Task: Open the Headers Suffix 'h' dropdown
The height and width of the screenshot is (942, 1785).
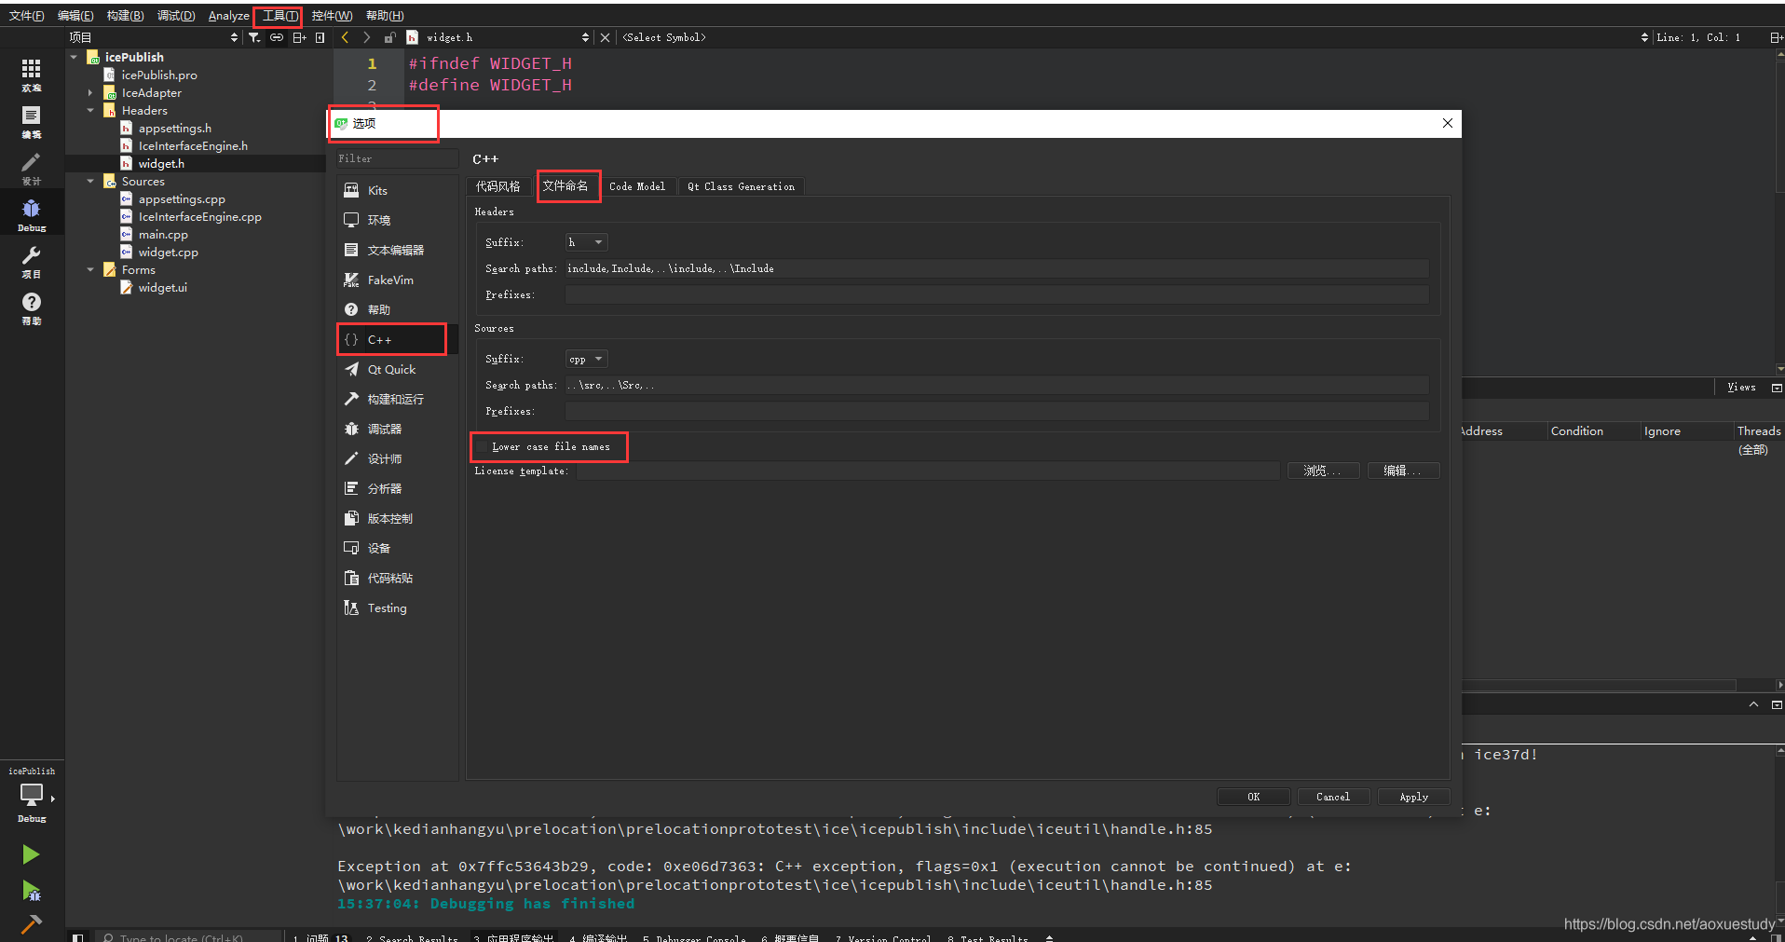Action: (x=586, y=242)
